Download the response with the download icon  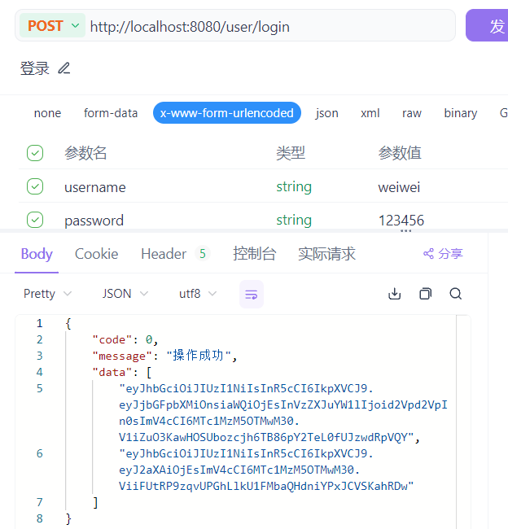click(395, 294)
